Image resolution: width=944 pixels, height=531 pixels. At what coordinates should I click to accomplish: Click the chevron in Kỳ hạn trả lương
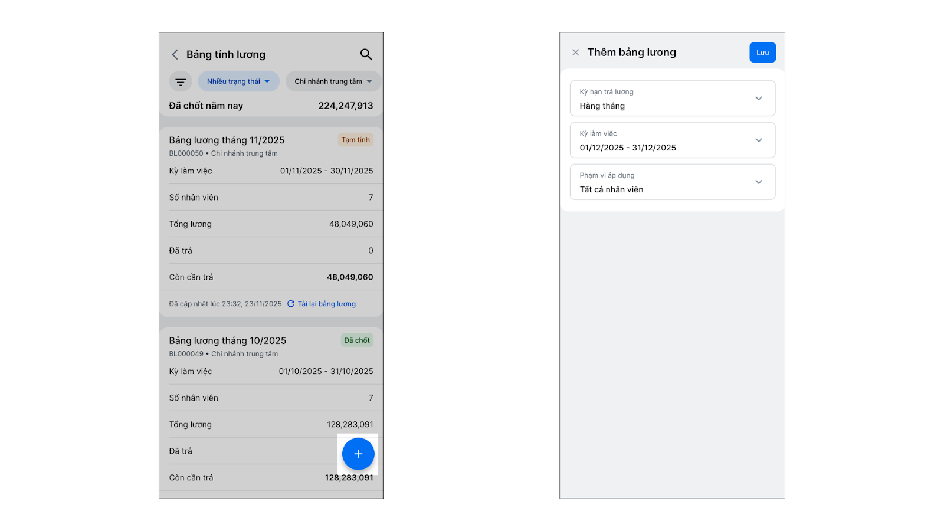tap(759, 99)
